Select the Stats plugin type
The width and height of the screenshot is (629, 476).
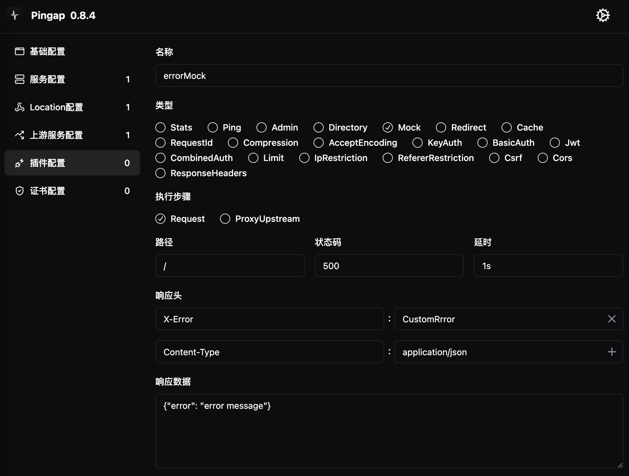160,127
